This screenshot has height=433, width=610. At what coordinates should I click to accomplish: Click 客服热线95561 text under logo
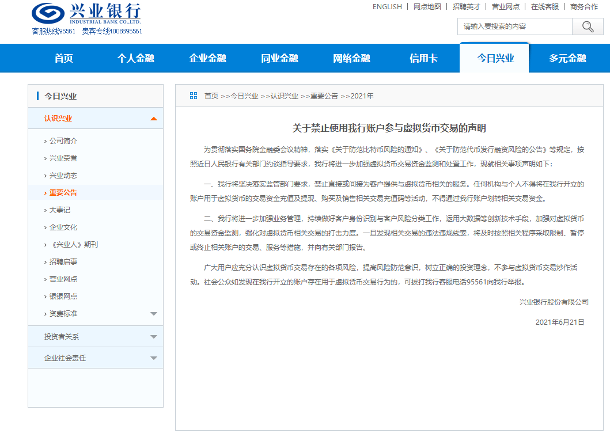click(x=54, y=31)
